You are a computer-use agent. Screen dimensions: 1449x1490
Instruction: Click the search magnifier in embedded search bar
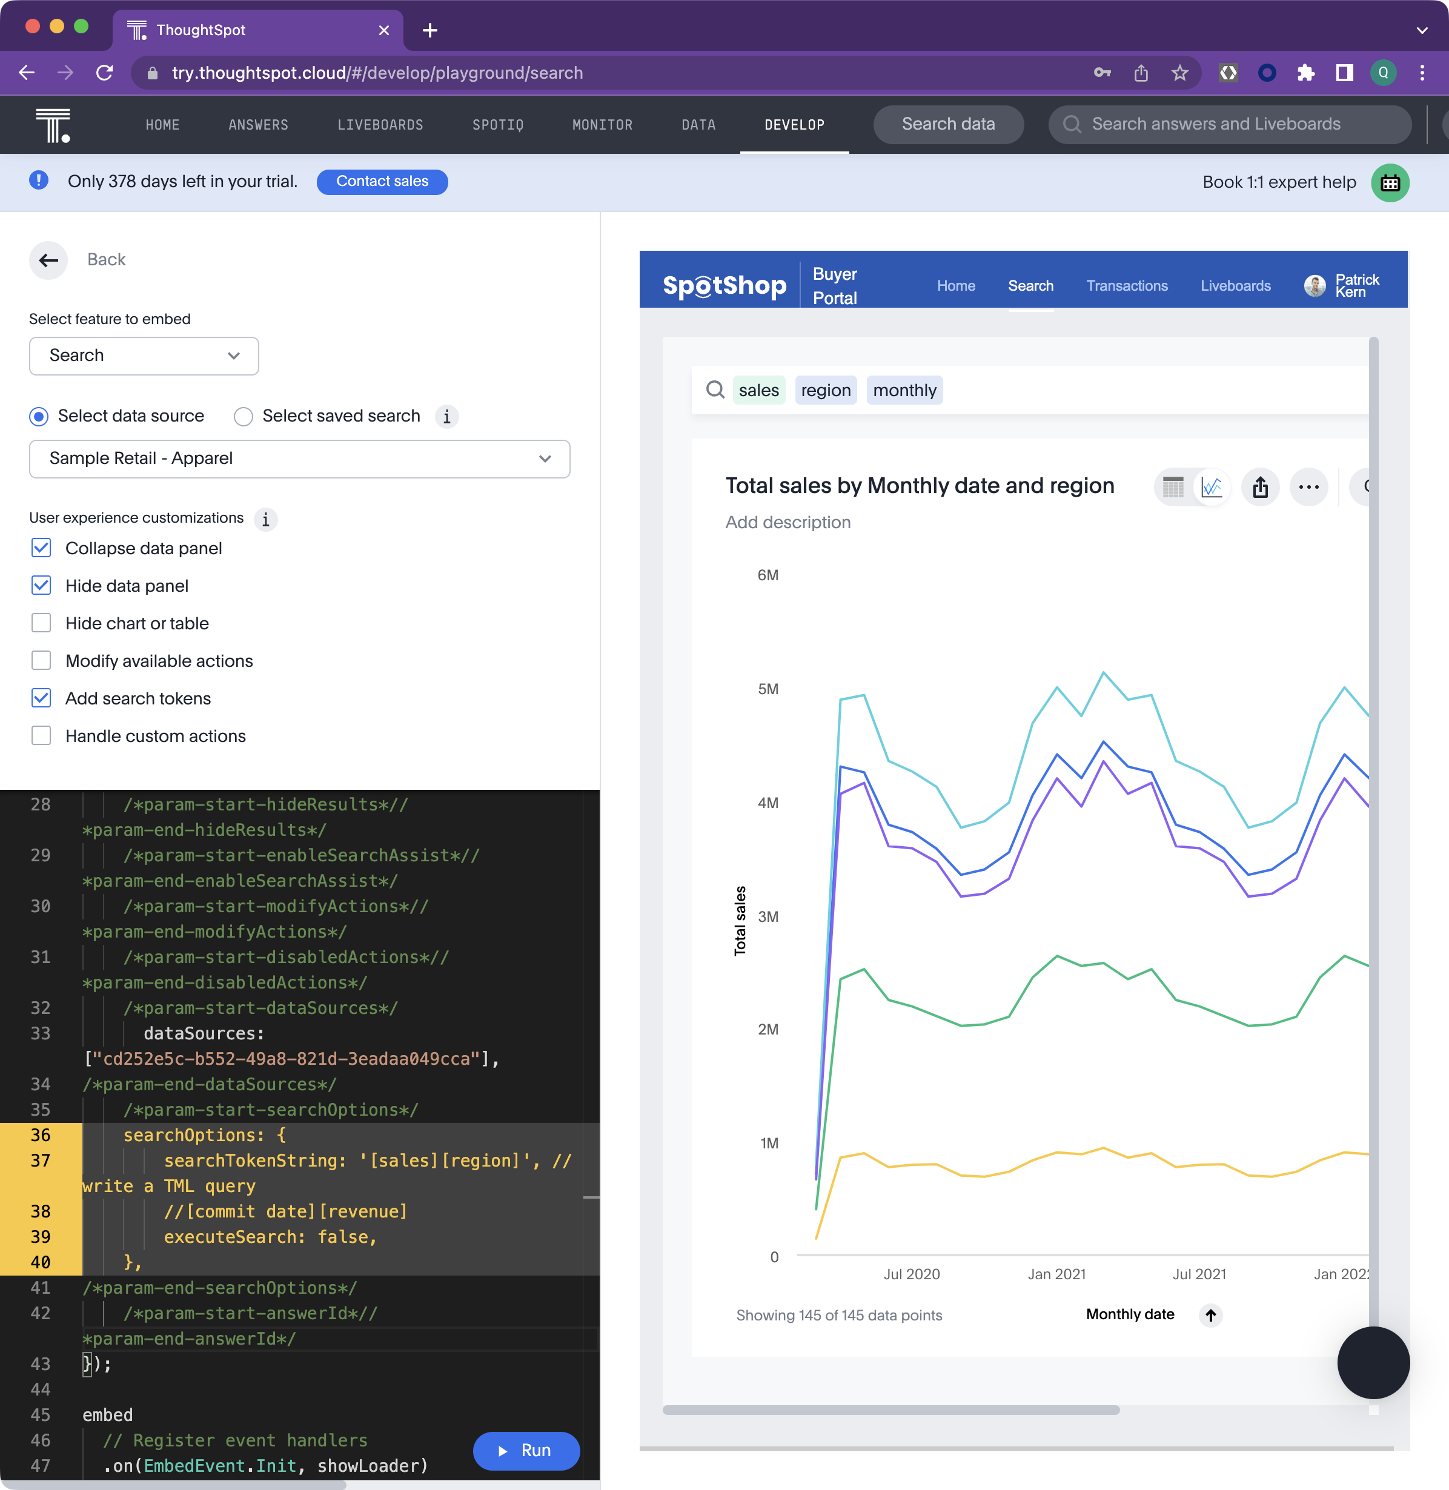pos(715,391)
